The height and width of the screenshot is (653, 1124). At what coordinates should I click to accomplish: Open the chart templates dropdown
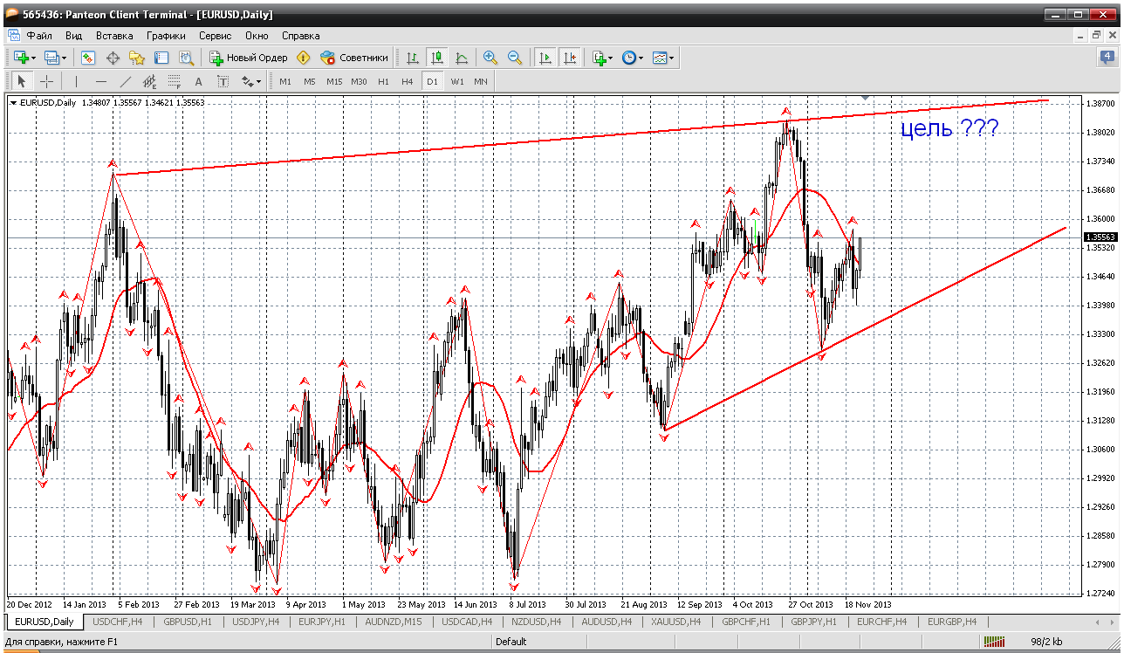click(x=672, y=58)
